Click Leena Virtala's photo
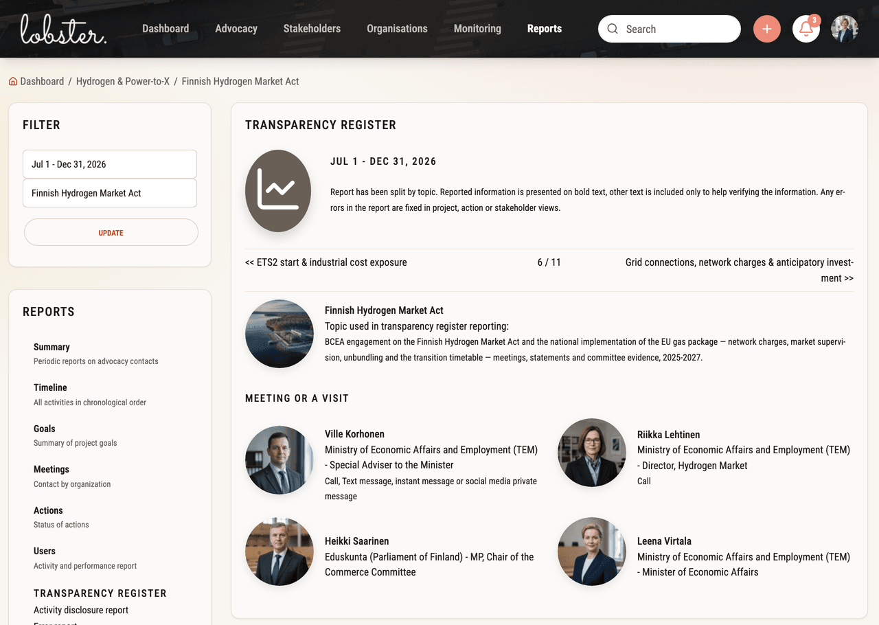Screen dimensions: 879x625 tap(592, 552)
